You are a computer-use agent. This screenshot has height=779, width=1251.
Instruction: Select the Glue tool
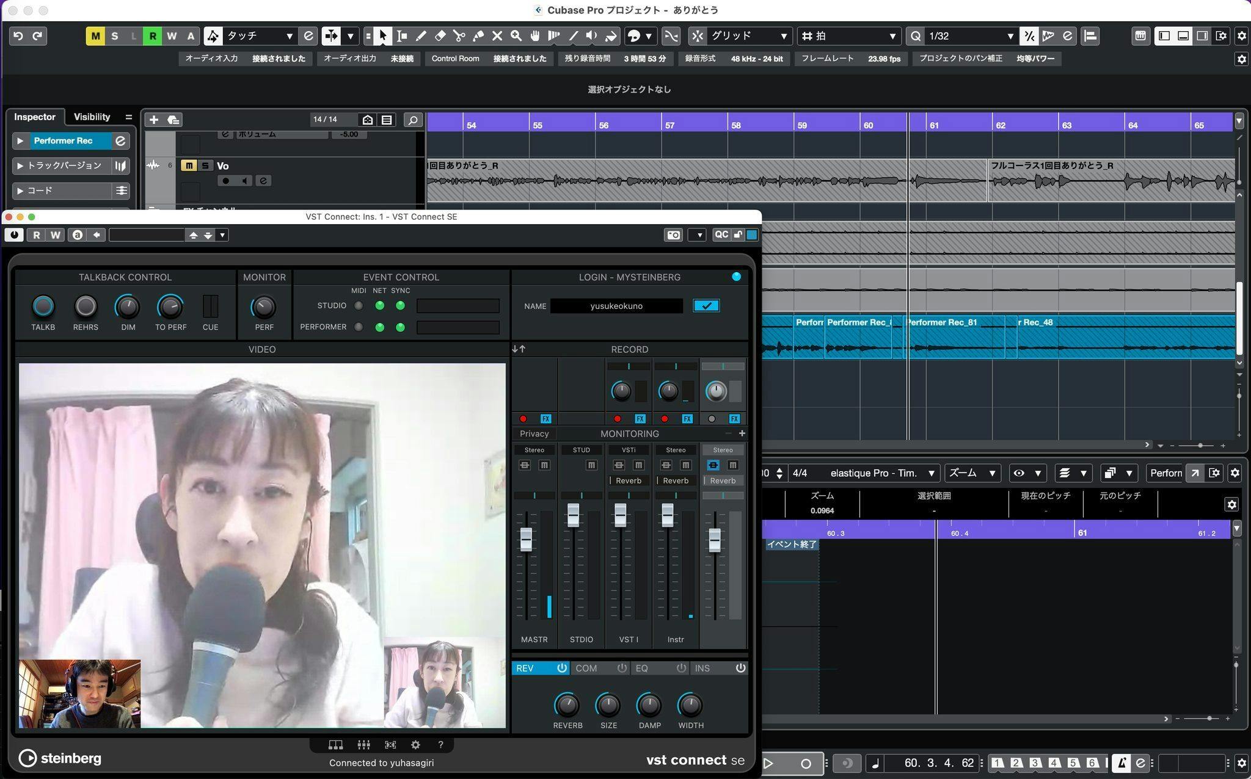(478, 36)
